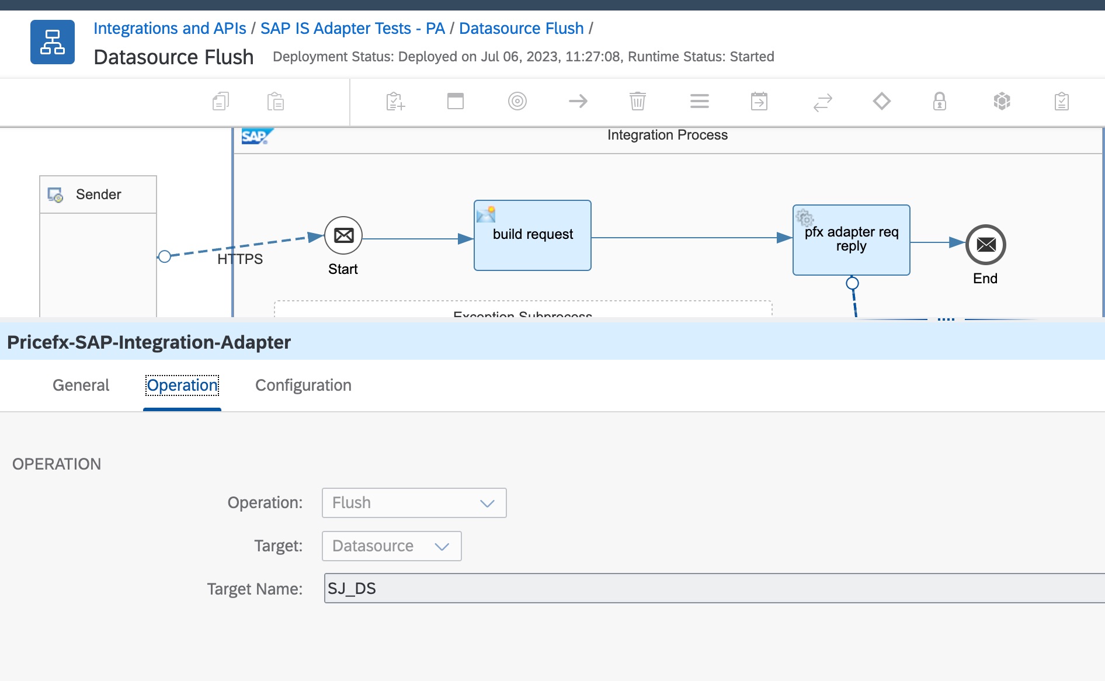This screenshot has height=681, width=1105.
Task: Go to Integrations and APIs breadcrumb link
Action: [x=169, y=28]
